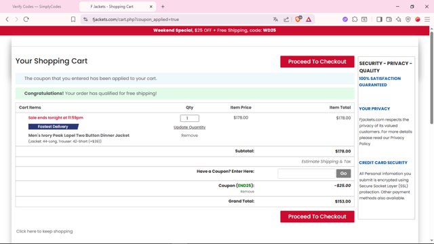Viewport: 434px width, 244px height.
Task: Go back to the previous page
Action: click(x=7, y=20)
